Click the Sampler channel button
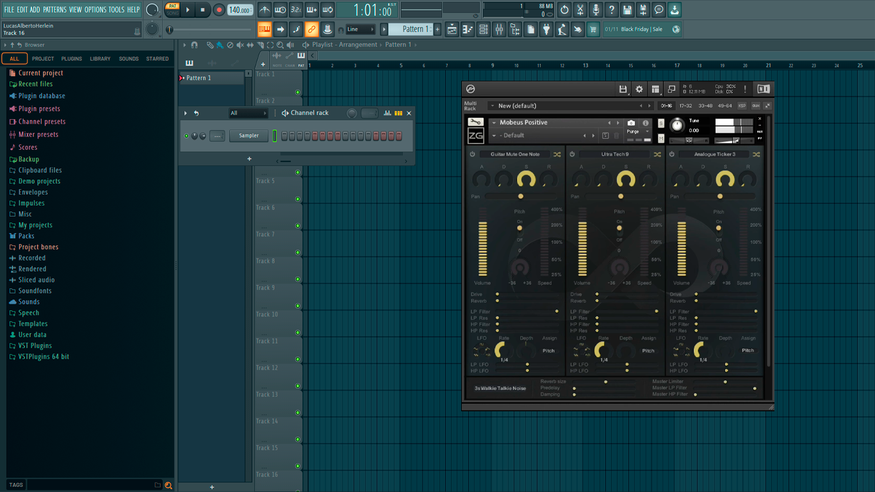The width and height of the screenshot is (875, 492). click(x=249, y=136)
